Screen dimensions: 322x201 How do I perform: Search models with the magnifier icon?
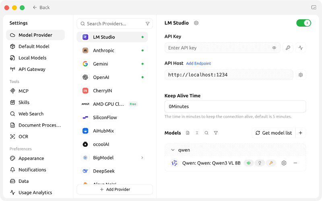tap(206, 133)
